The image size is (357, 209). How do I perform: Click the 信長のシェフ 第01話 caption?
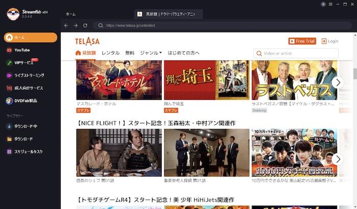[x=95, y=180]
